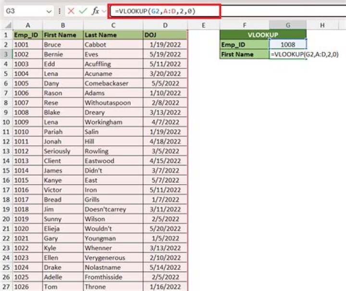Select column D header
This screenshot has height=291, width=346.
165,25
